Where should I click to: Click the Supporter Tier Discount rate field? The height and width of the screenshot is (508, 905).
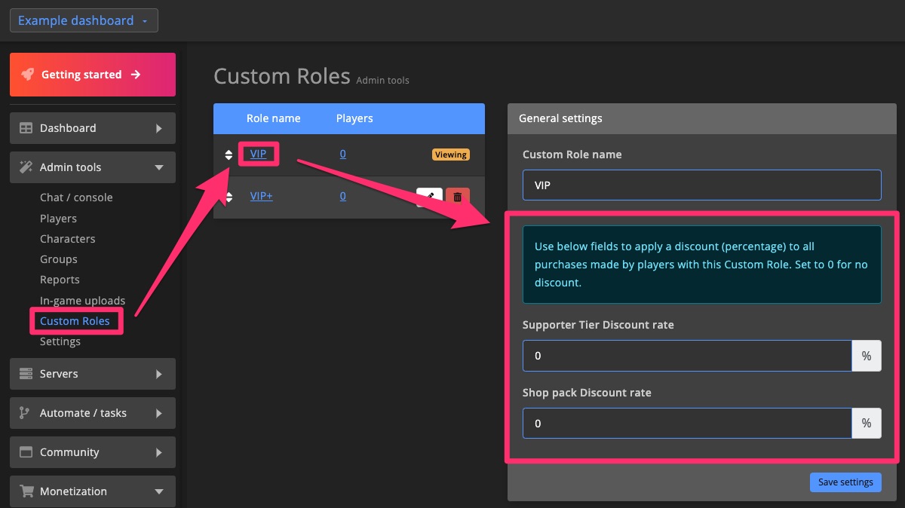687,355
